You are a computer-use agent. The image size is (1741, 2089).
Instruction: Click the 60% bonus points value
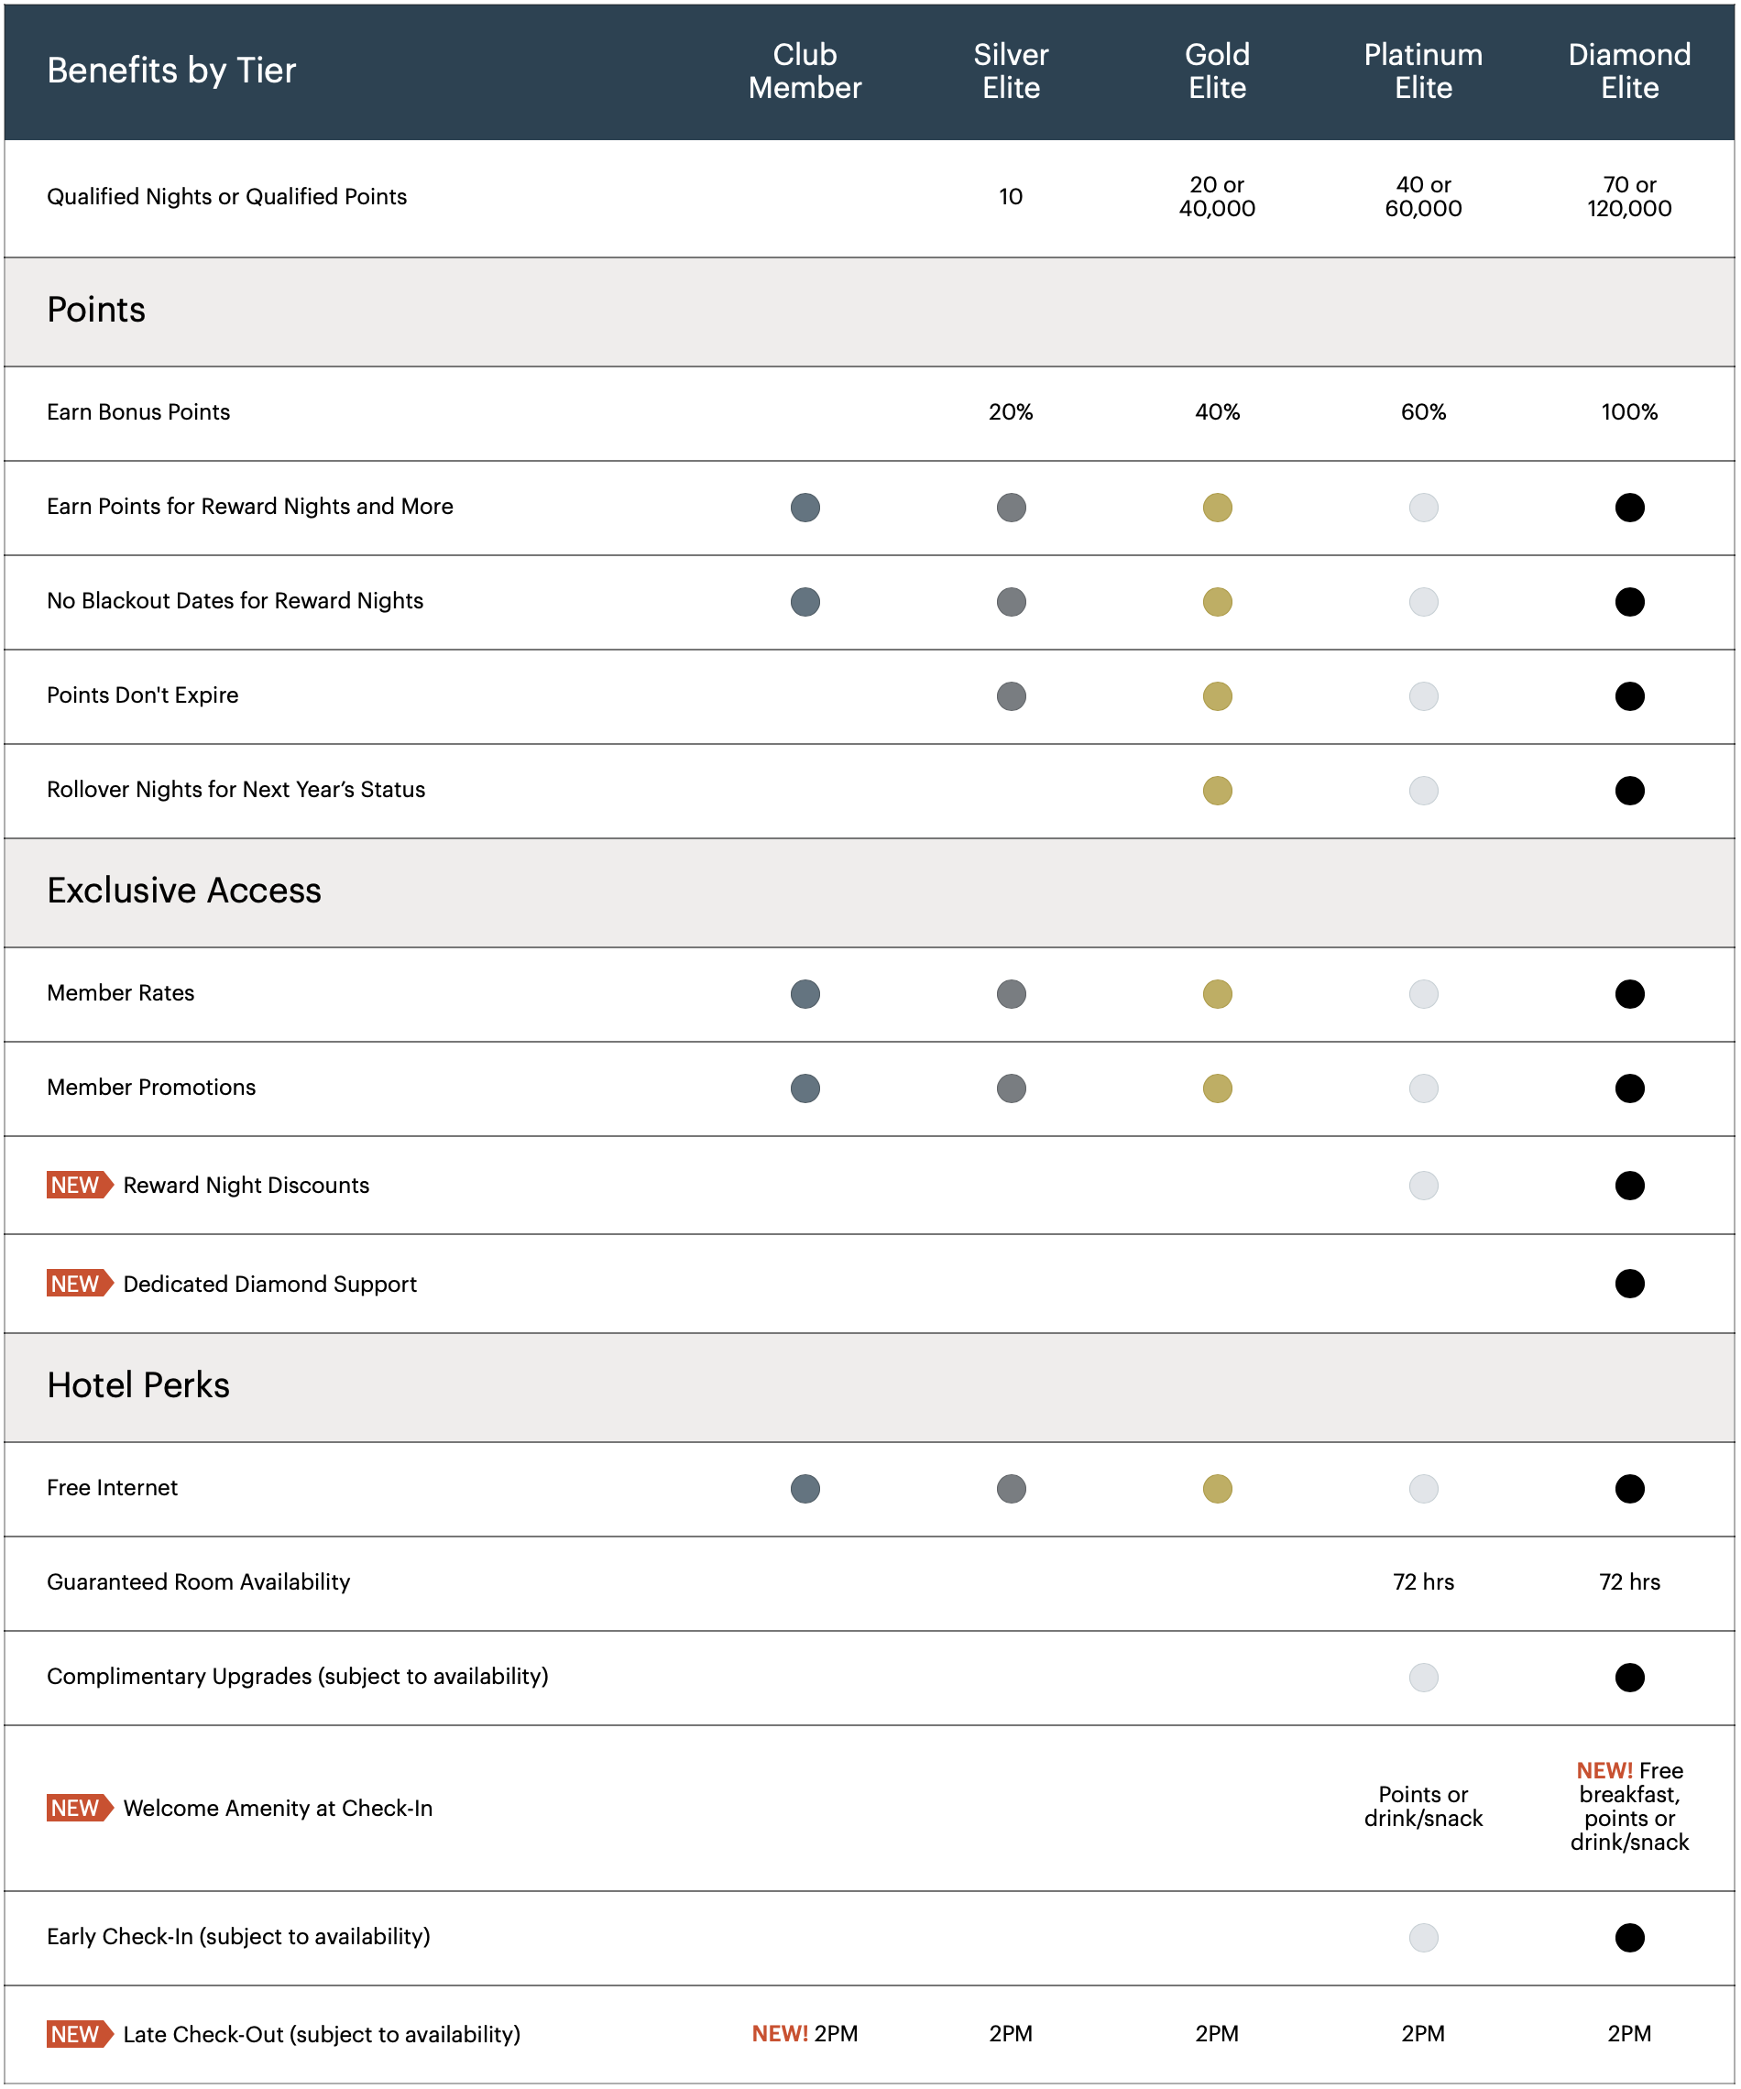pyautogui.click(x=1423, y=411)
